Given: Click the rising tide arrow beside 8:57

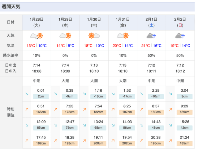Looking at the screenshot, I should coord(142,110).
